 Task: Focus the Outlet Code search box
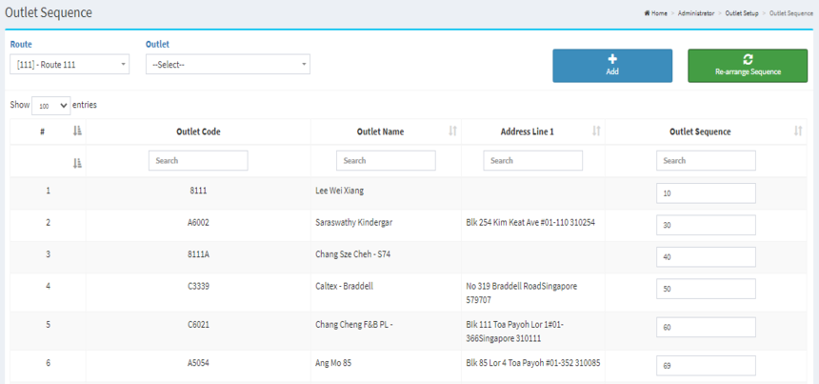coord(198,161)
